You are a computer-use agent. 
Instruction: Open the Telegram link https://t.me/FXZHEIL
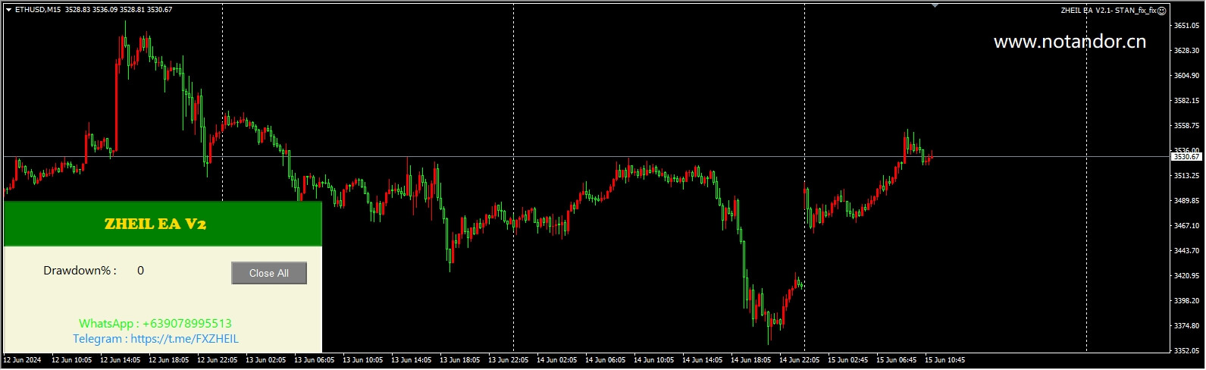tap(184, 339)
